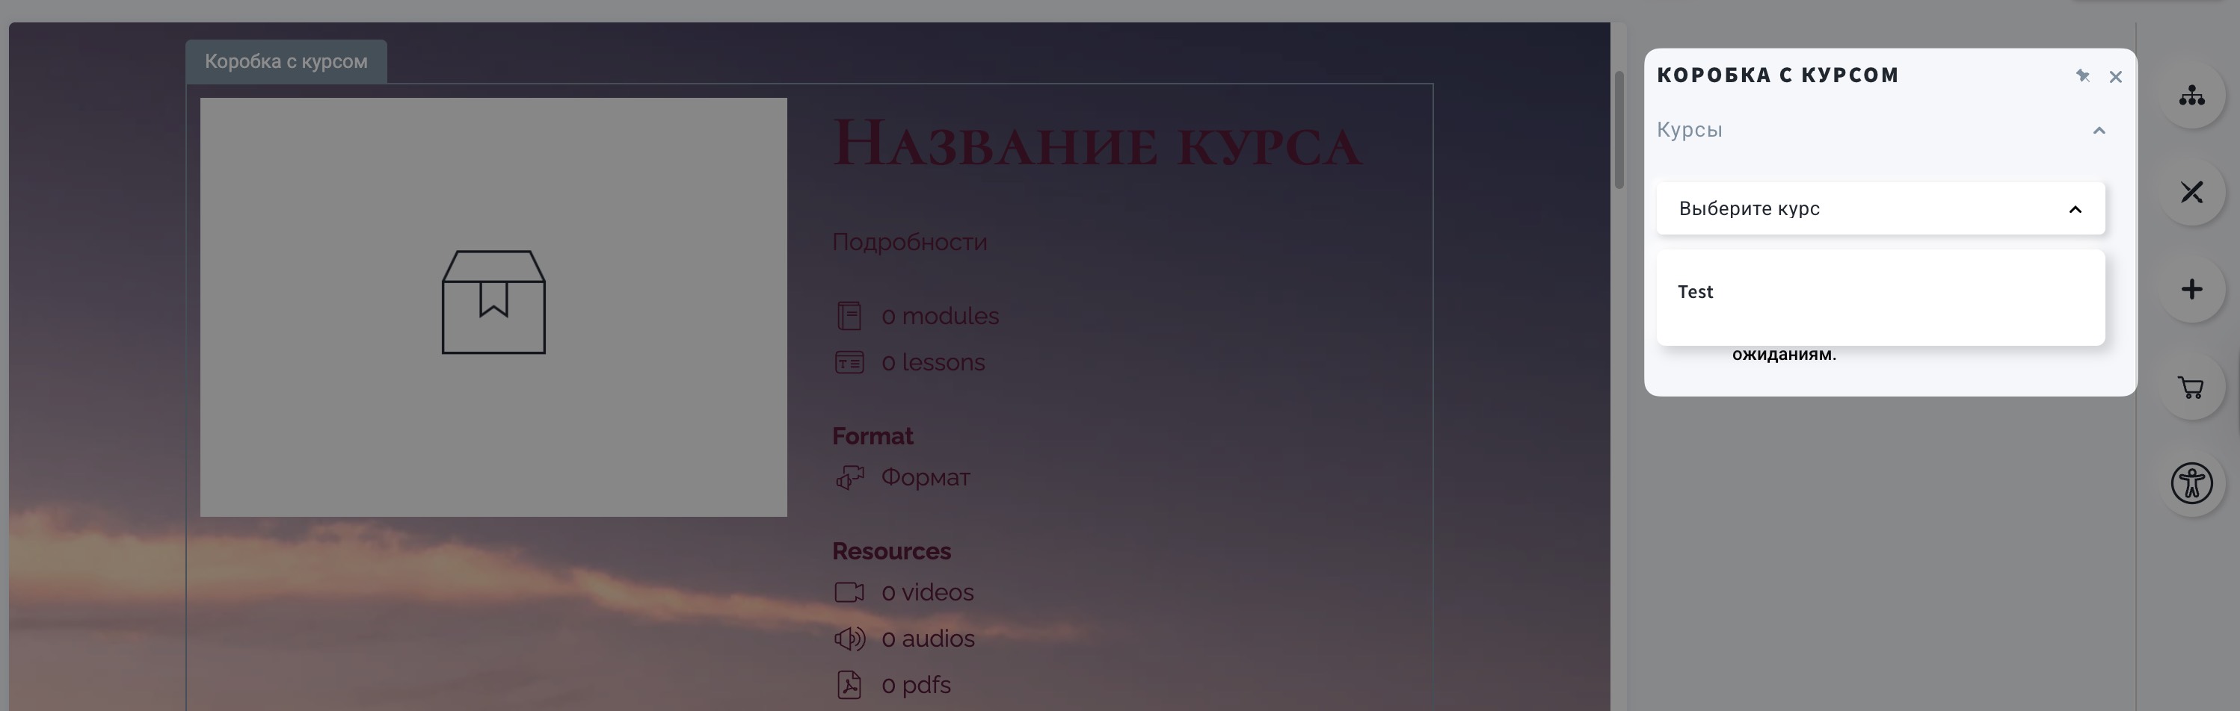This screenshot has width=2240, height=711.
Task: Open the editing tools icon in sidebar
Action: pyautogui.click(x=2192, y=193)
